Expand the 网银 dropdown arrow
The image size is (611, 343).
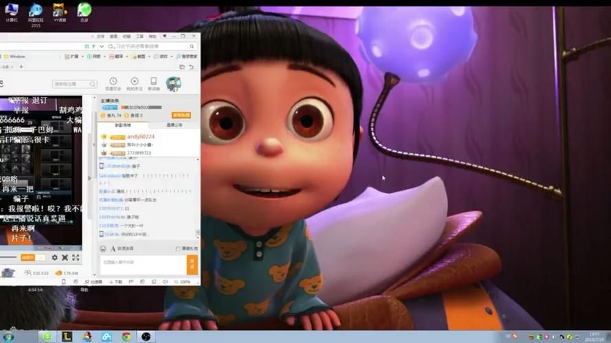pyautogui.click(x=104, y=57)
